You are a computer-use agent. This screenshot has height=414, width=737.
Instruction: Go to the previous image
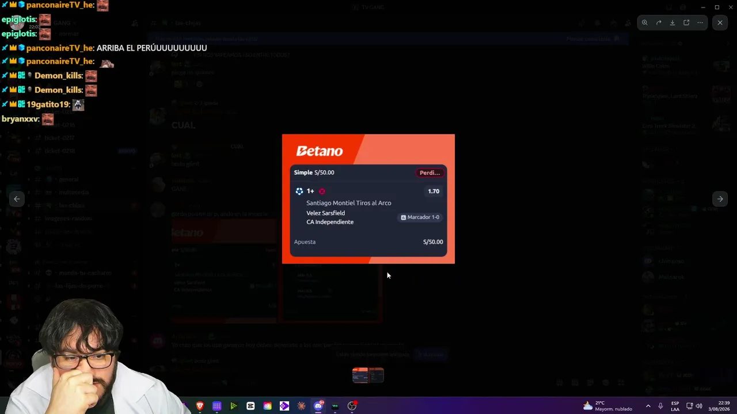coord(17,199)
